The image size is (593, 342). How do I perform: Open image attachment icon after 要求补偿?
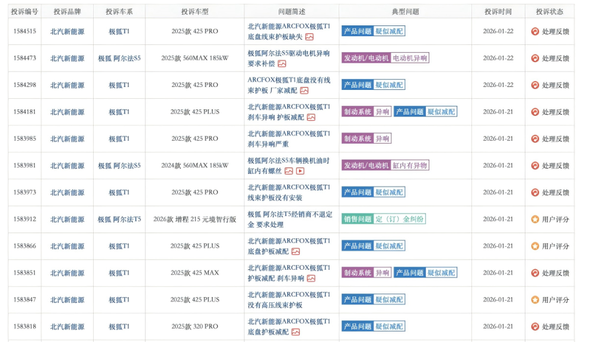[x=282, y=64]
